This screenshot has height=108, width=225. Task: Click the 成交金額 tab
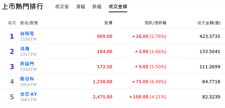click(118, 7)
